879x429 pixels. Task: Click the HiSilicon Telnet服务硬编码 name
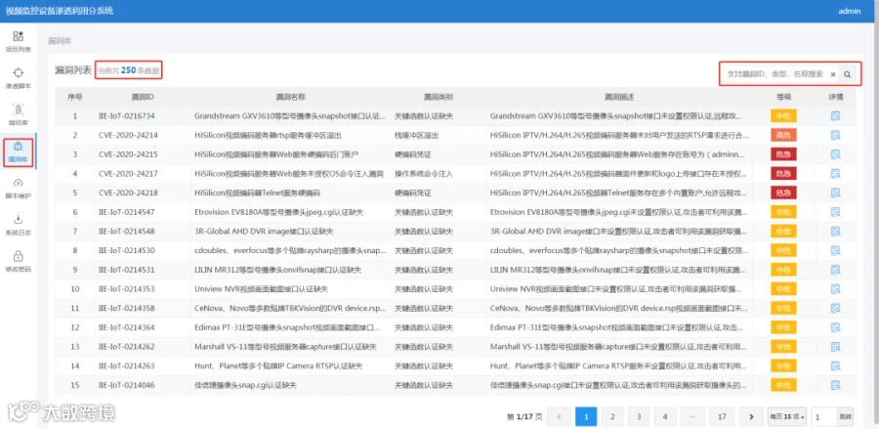point(257,193)
